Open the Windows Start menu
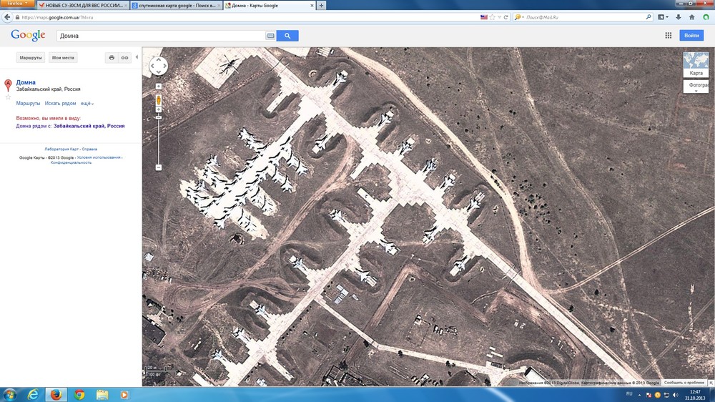Screen dimensions: 715x402 tap(9, 395)
